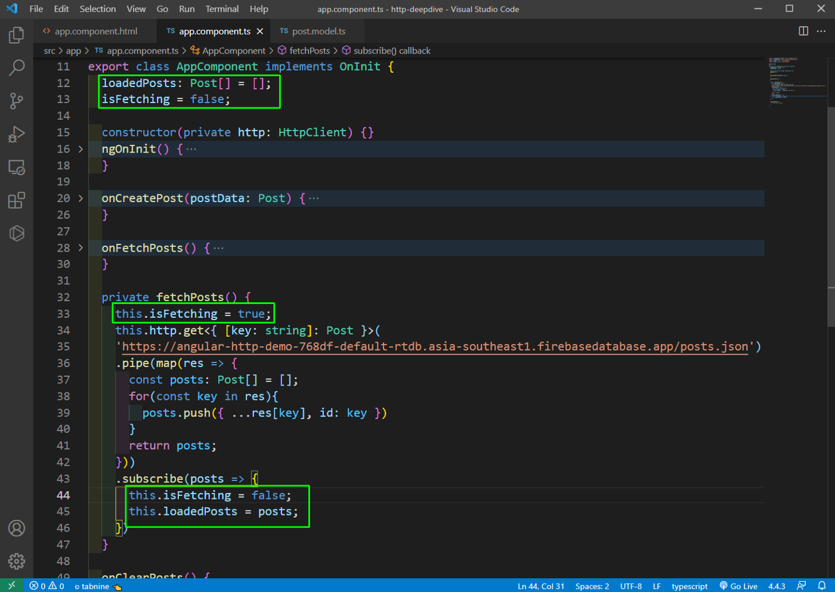Click the AppComponent breadcrumb segment
This screenshot has height=592, width=835.
coord(228,51)
